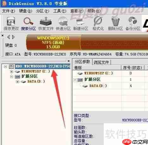Viewport: 148px width, 145px height.
Task: Click the 每道扇区数 label
Action: coord(84,136)
